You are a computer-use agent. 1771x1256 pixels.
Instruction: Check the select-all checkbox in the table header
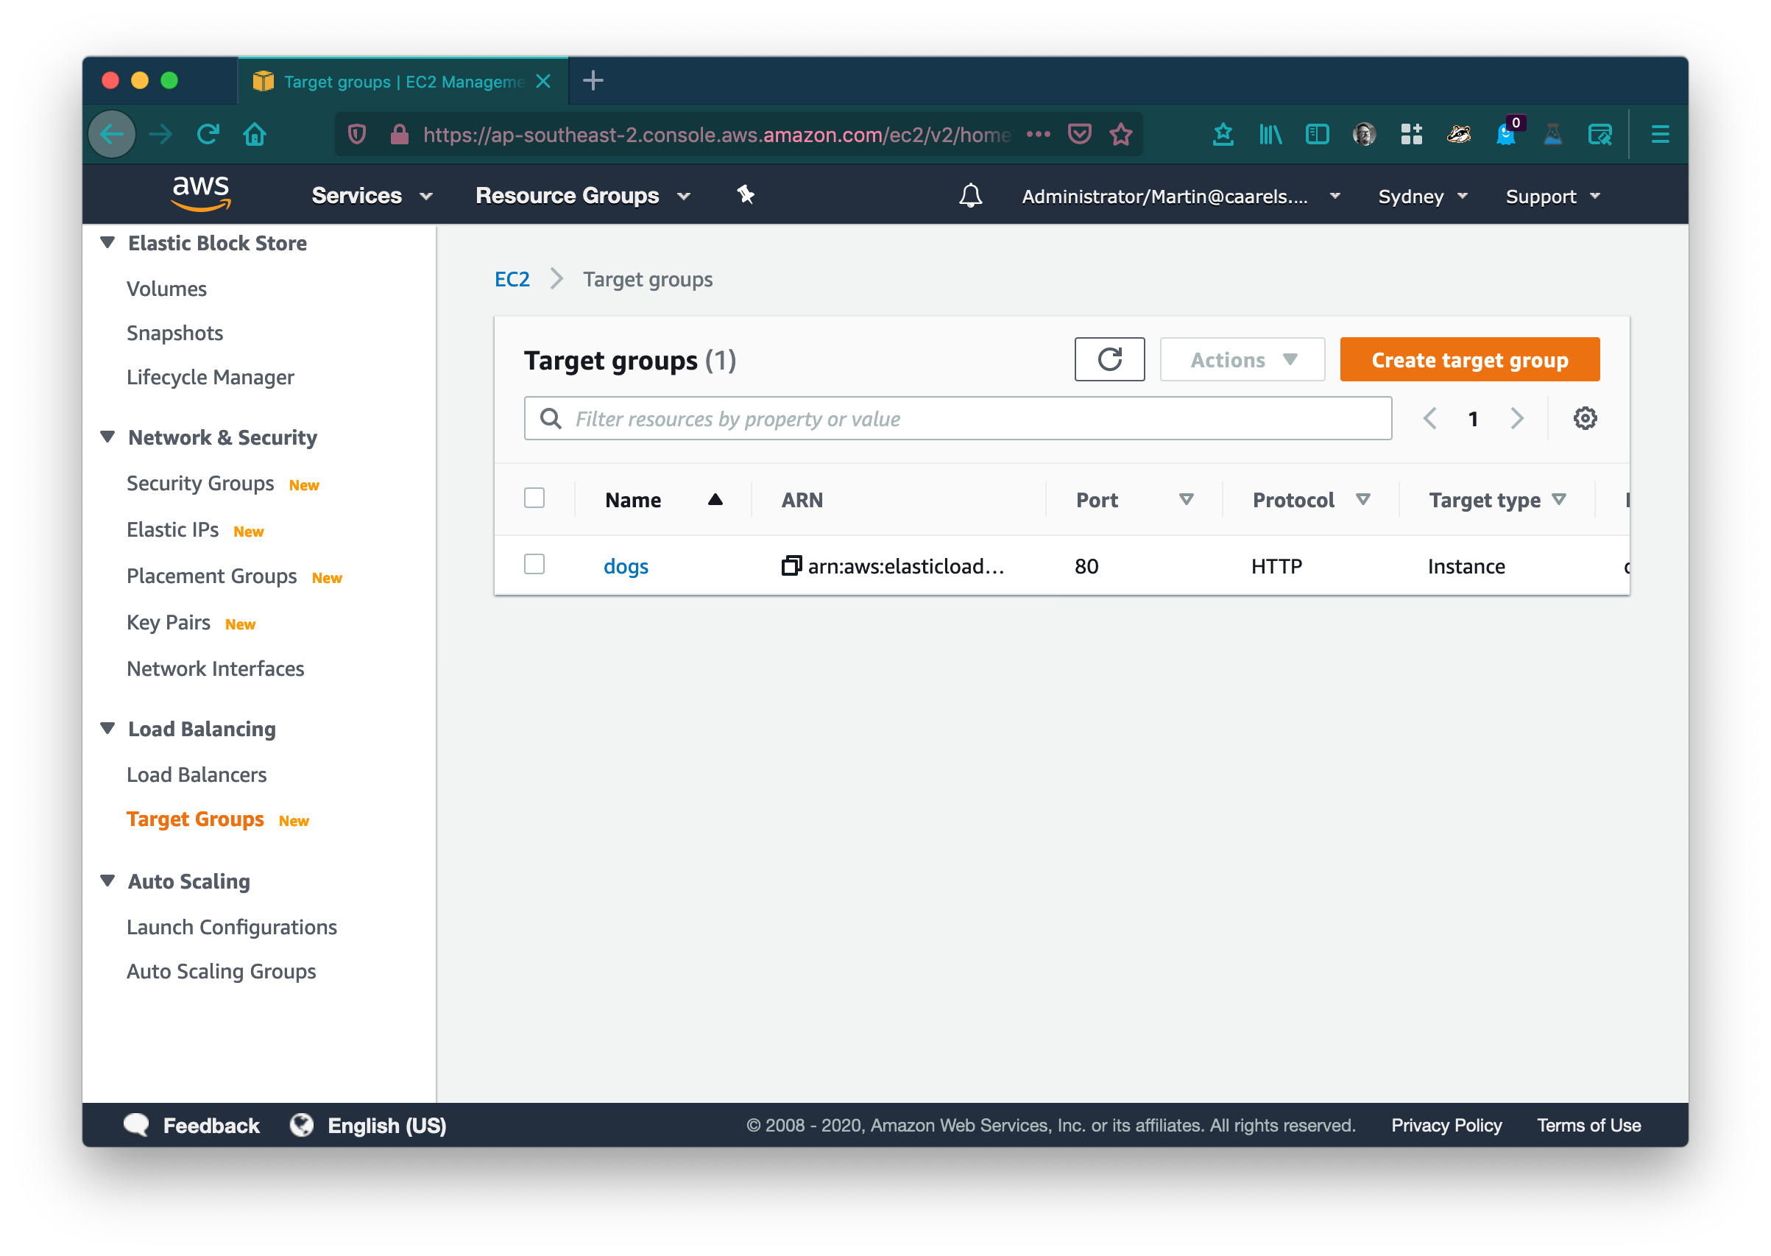534,499
